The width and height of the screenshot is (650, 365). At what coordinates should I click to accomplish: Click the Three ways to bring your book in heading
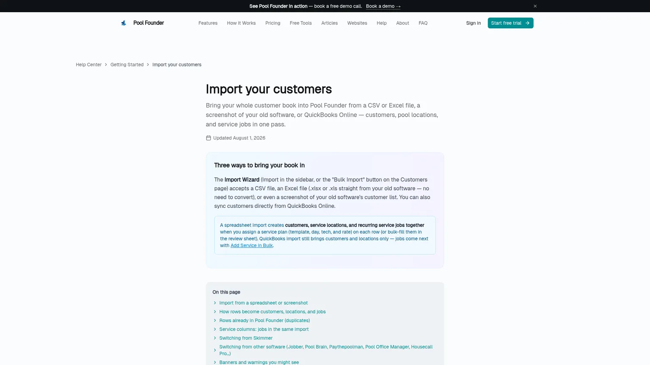(x=259, y=165)
